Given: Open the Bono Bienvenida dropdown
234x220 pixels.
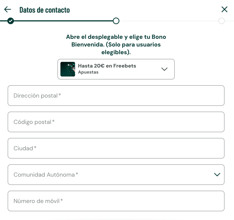Looking at the screenshot, I should 116,69.
